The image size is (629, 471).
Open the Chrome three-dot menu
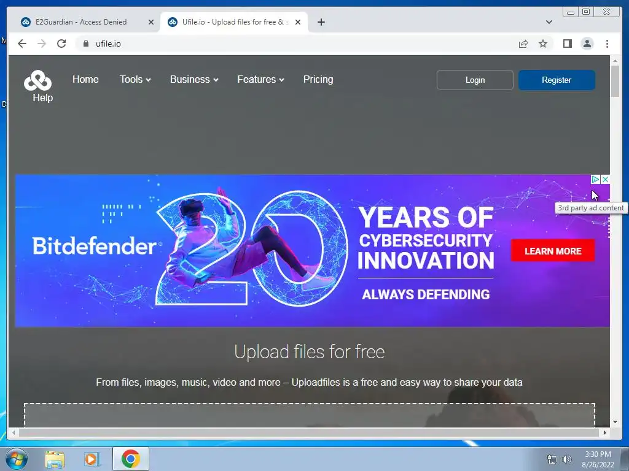coord(607,44)
